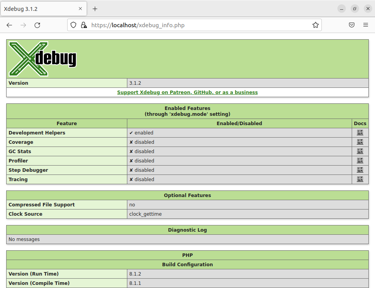Click 'Version (Compile Time)' label
This screenshot has width=375, height=288.
[x=39, y=283]
